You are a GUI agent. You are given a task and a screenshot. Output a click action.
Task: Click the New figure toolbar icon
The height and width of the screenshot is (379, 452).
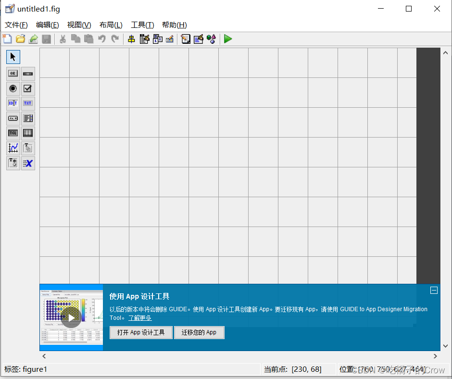tap(7, 39)
